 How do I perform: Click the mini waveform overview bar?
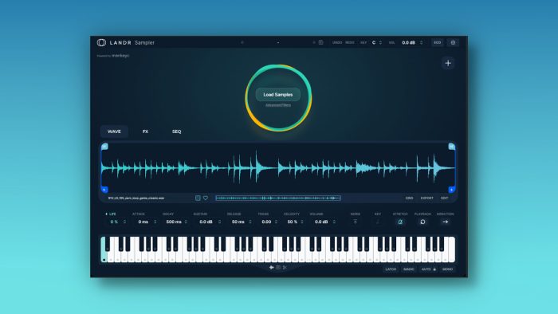click(278, 198)
